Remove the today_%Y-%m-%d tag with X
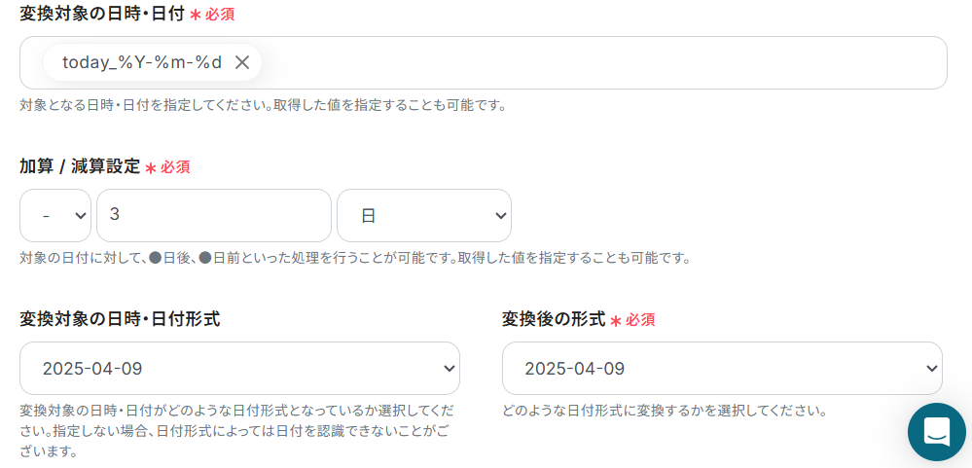The height and width of the screenshot is (468, 972). [x=242, y=62]
